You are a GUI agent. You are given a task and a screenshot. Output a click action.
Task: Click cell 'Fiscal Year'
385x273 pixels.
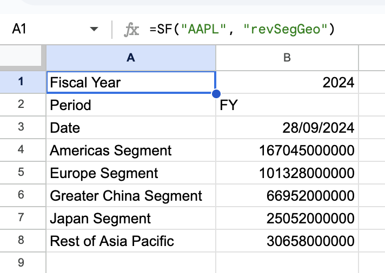tap(131, 83)
